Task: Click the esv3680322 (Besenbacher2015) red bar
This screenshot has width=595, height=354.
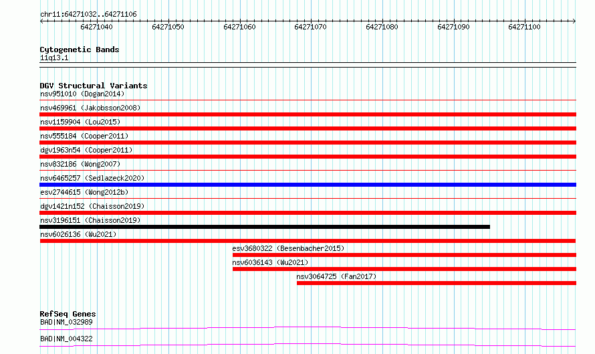Action: point(404,255)
